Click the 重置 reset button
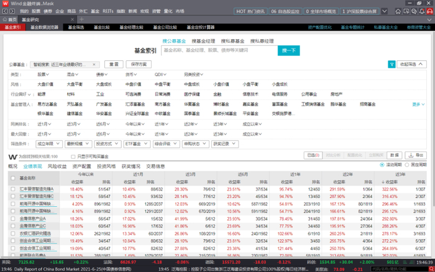Viewport: 435px width, 272px height. 114,65
